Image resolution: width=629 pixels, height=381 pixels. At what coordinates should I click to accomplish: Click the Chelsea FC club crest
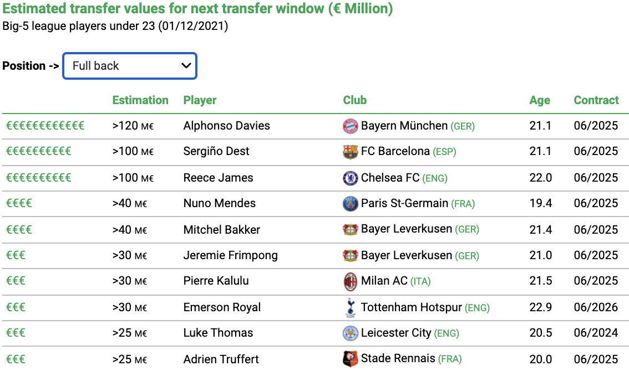point(350,178)
